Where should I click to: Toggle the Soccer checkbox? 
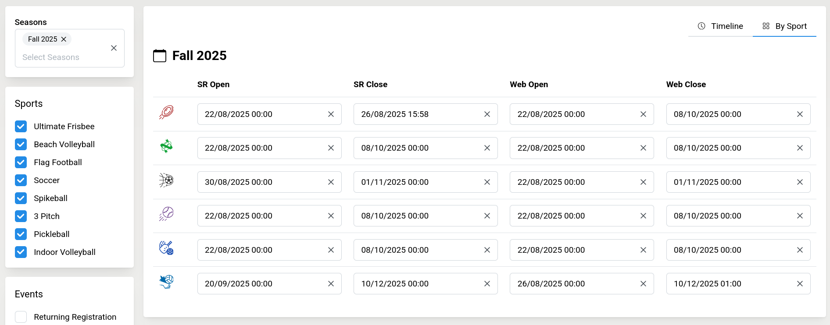click(21, 180)
